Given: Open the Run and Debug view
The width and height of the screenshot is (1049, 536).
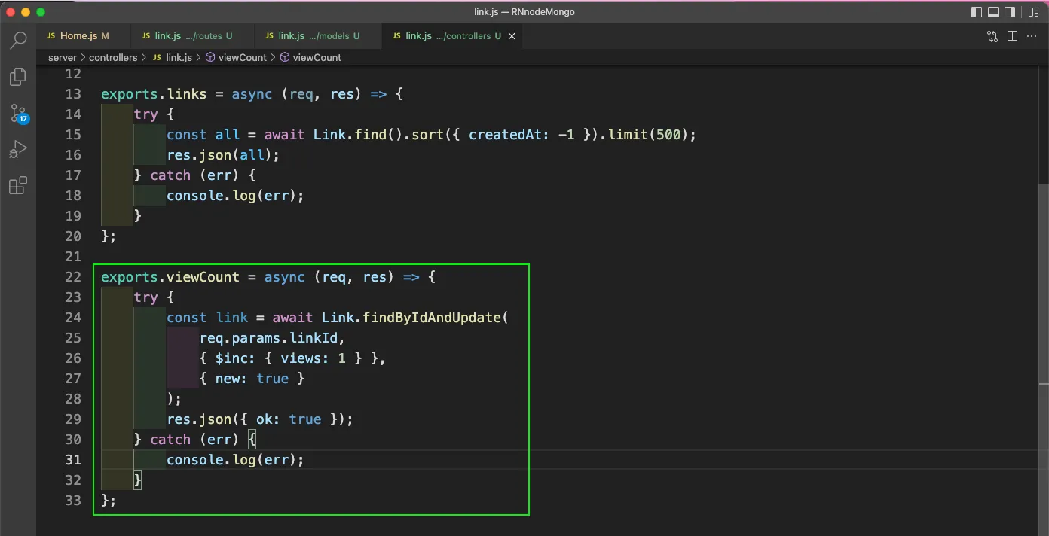Looking at the screenshot, I should pos(18,149).
